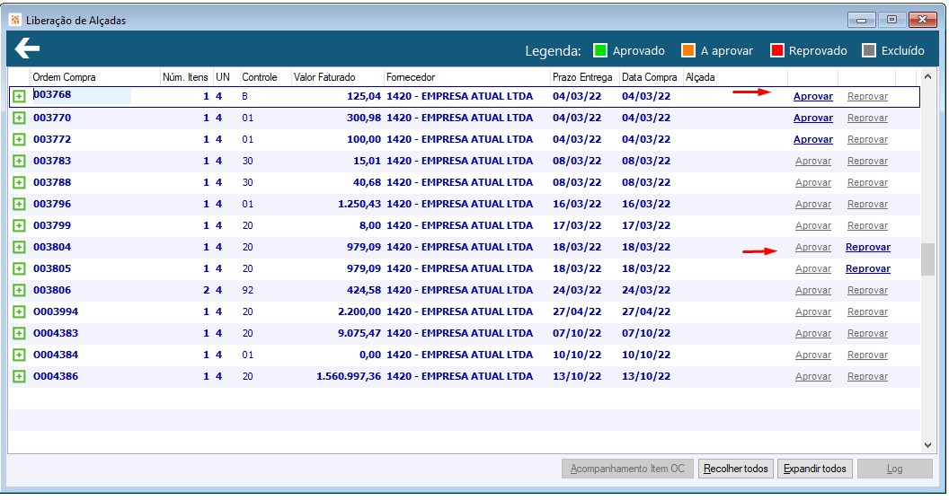The width and height of the screenshot is (949, 500).
Task: Click the vertical scrollbar thumb
Action: point(927,259)
